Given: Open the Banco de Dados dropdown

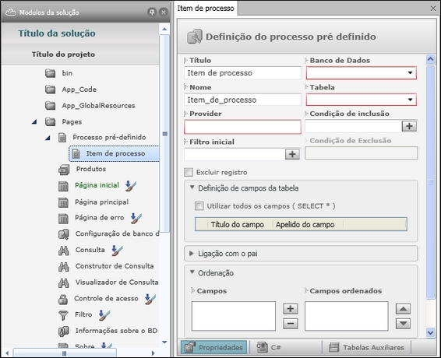Looking at the screenshot, I should pyautogui.click(x=411, y=73).
